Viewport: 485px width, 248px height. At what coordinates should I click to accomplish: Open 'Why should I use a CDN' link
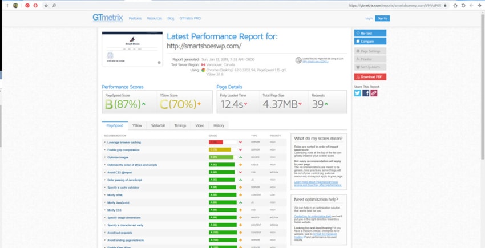316,62
